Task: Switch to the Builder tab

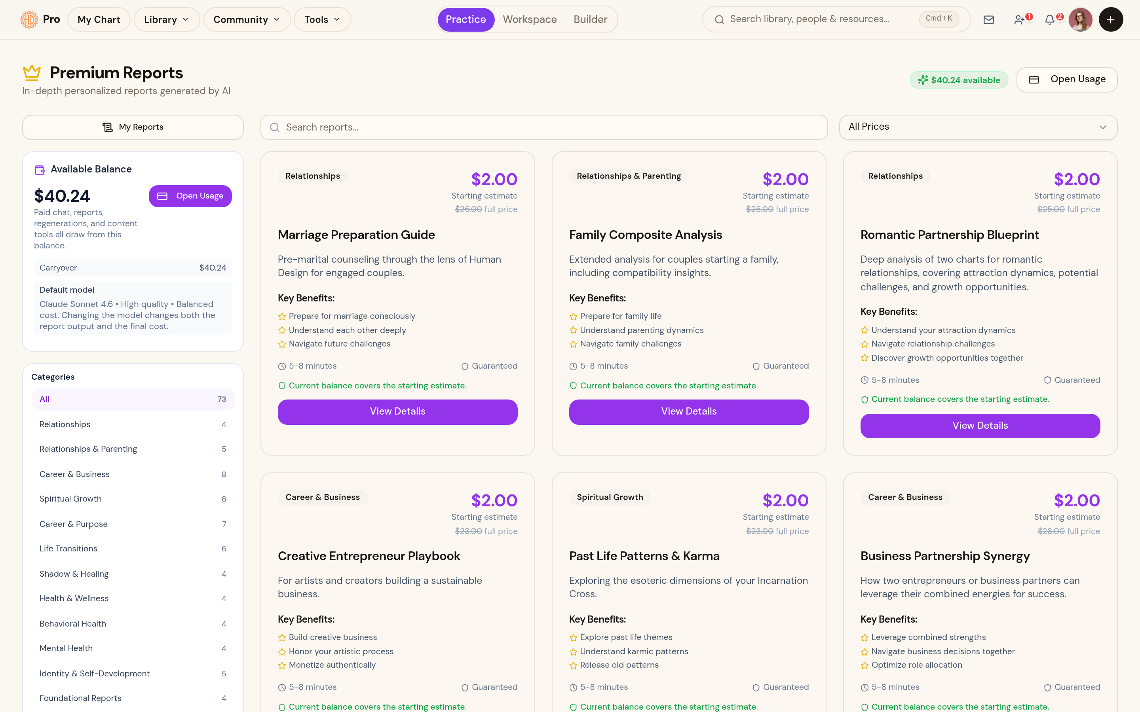Action: point(590,19)
